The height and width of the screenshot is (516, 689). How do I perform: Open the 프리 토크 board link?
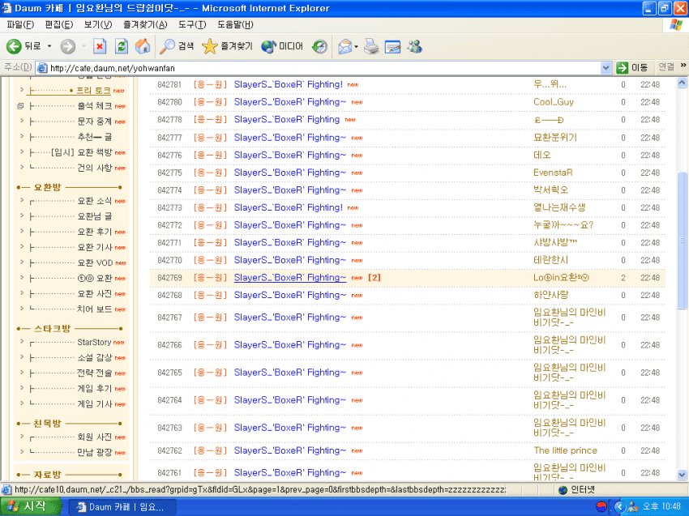93,91
